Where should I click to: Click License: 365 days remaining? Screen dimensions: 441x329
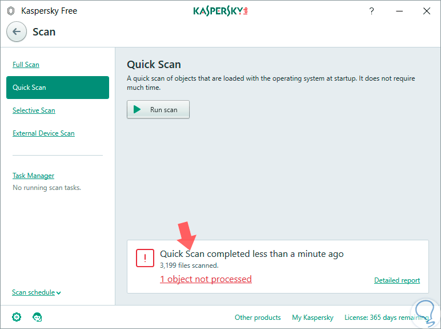[x=386, y=318]
